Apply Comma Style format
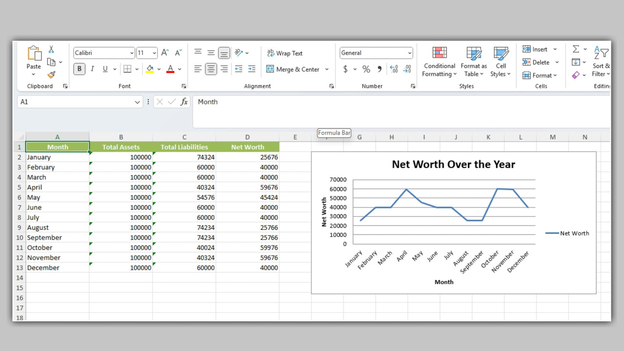Screen dimensions: 624x351 tap(380, 69)
